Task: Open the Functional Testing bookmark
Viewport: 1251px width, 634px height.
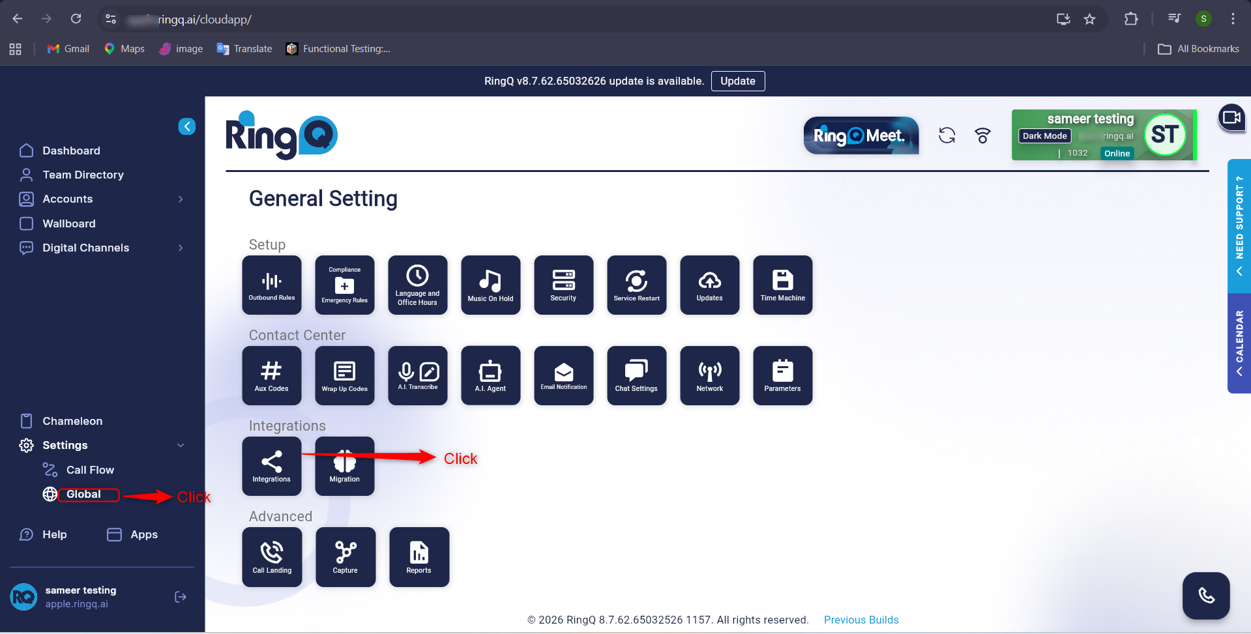Action: click(x=338, y=49)
